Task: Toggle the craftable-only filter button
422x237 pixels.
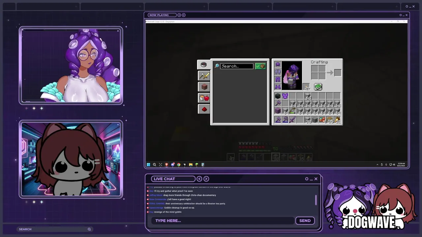Action: point(260,66)
